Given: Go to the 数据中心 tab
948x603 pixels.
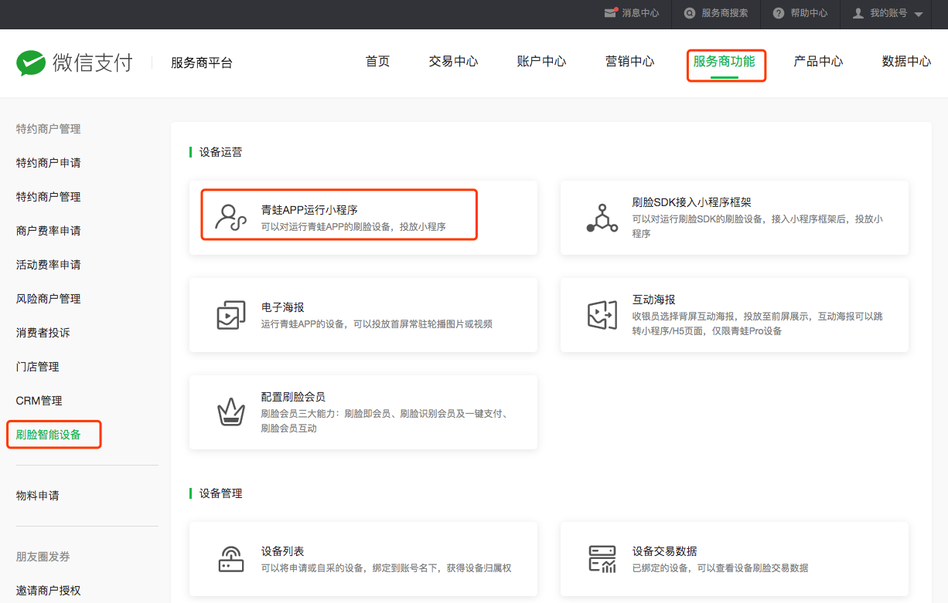Looking at the screenshot, I should (x=906, y=62).
